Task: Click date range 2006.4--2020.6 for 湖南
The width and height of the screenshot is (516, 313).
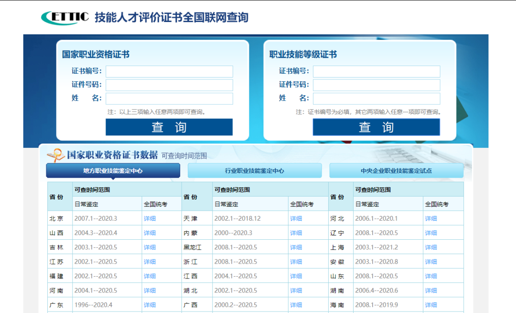Action: (376, 291)
